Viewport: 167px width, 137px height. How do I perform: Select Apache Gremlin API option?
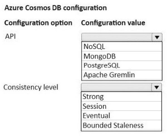(x=122, y=75)
